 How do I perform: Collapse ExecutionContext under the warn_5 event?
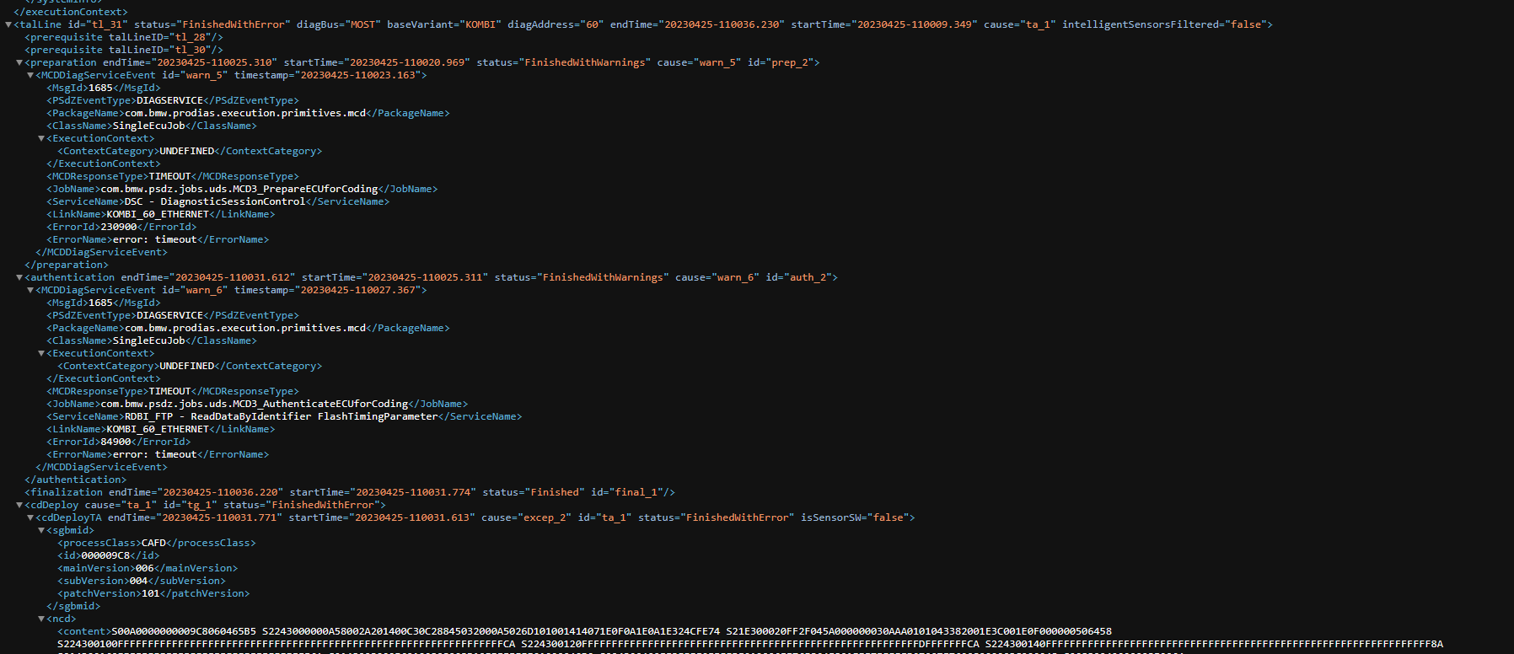(41, 138)
